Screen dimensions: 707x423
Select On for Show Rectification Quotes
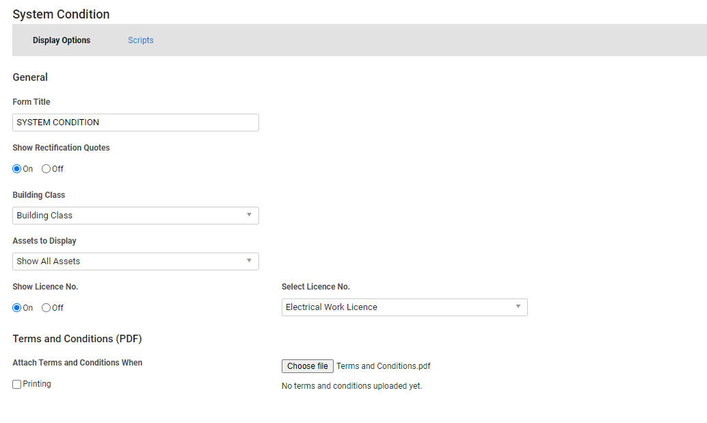pyautogui.click(x=16, y=168)
